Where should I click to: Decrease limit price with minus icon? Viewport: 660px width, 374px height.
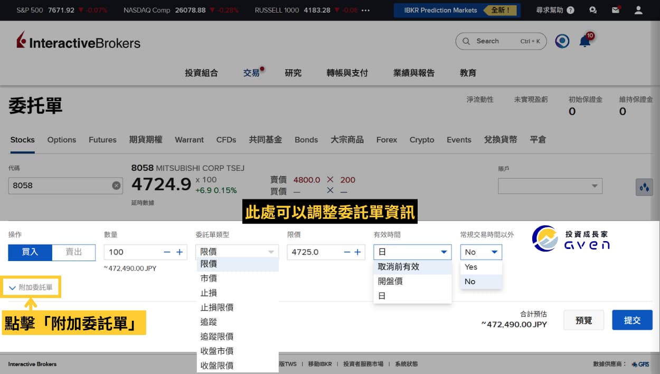coord(347,252)
